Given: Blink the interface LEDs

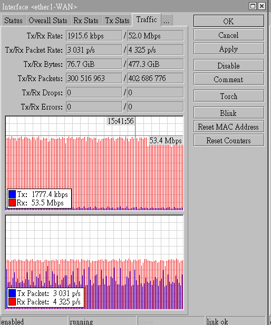Looking at the screenshot, I should 229,113.
